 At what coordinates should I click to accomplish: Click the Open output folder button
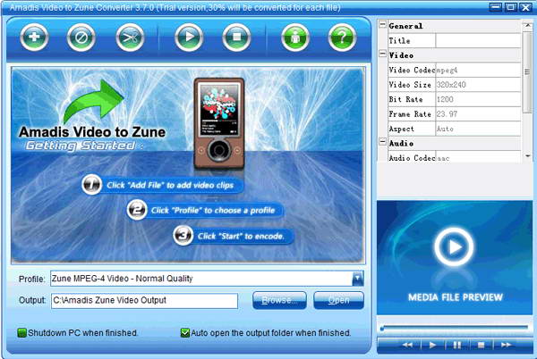[338, 300]
